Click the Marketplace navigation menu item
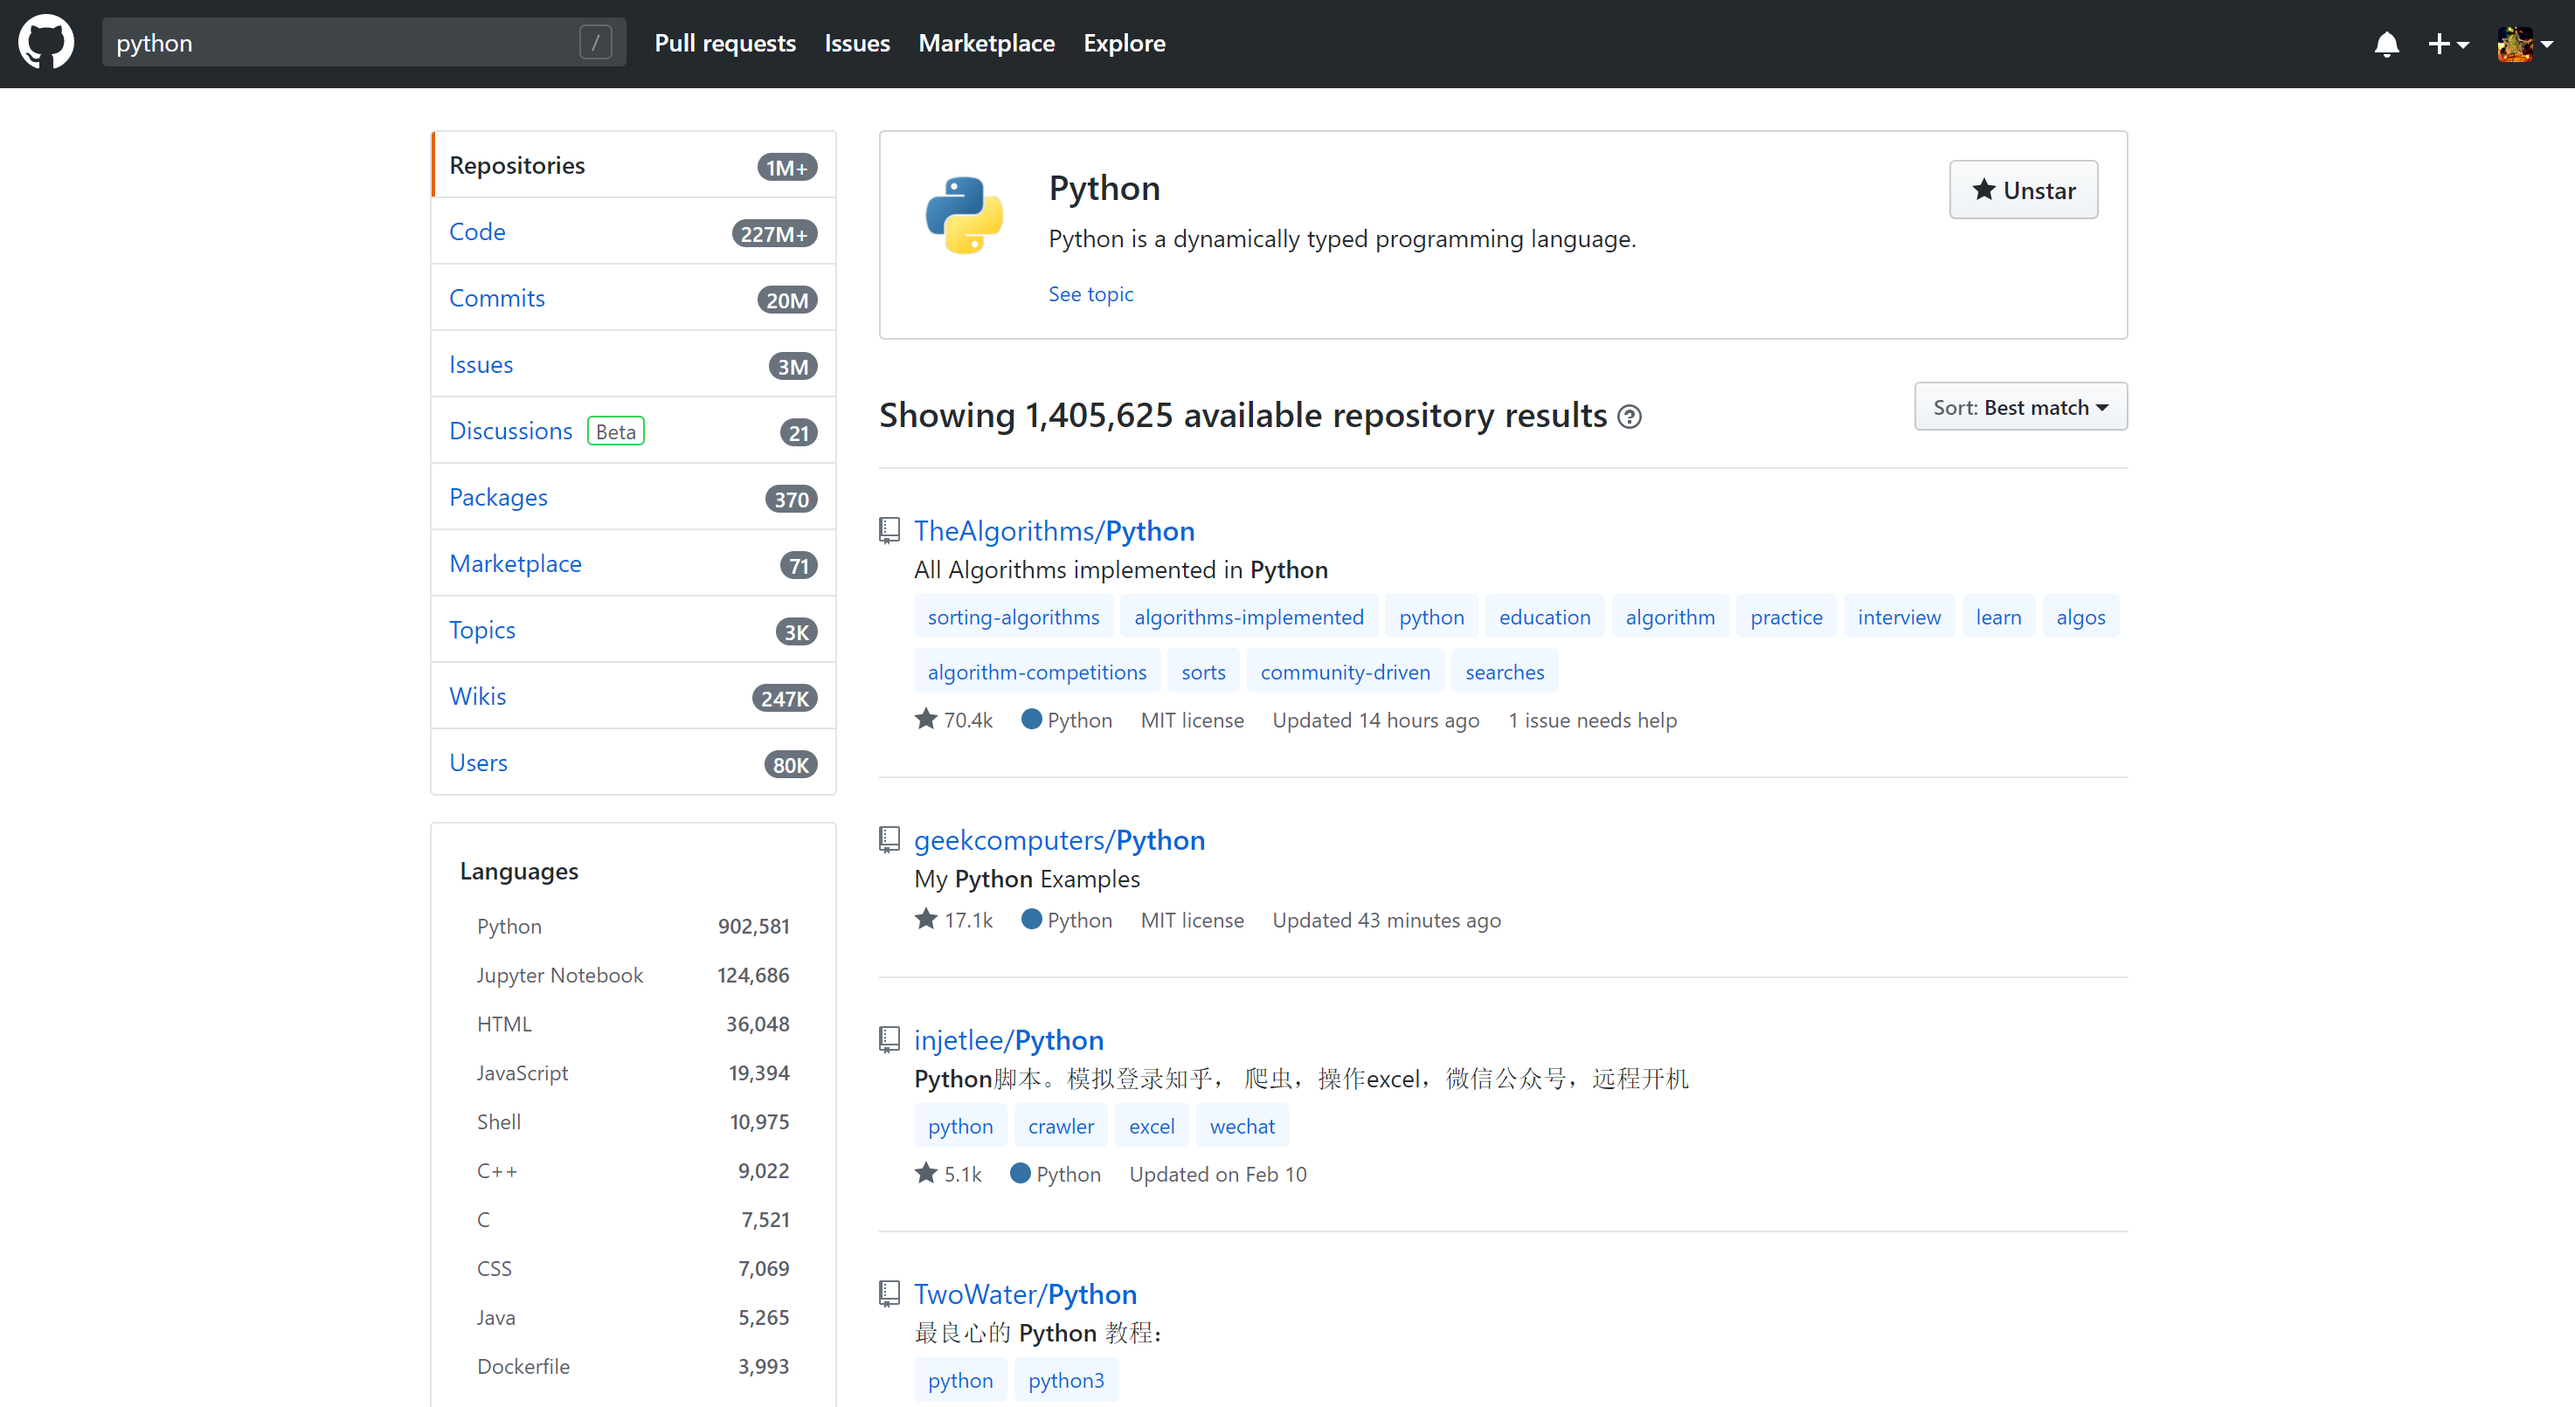 click(984, 44)
